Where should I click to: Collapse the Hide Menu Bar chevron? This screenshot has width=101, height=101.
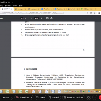tap(12, 2)
